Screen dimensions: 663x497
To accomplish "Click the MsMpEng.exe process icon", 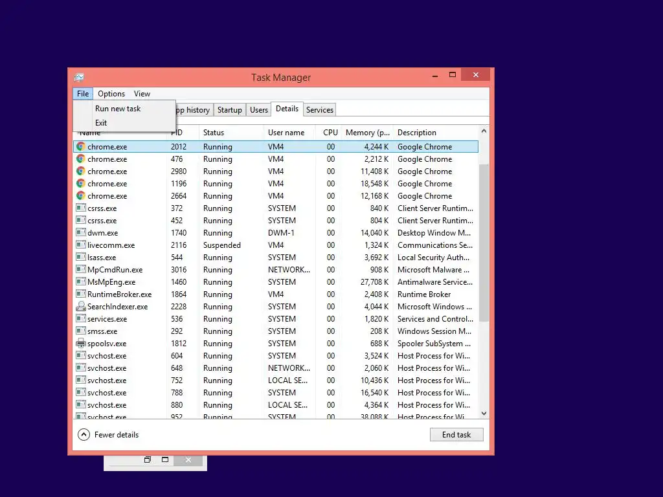I will [x=80, y=282].
